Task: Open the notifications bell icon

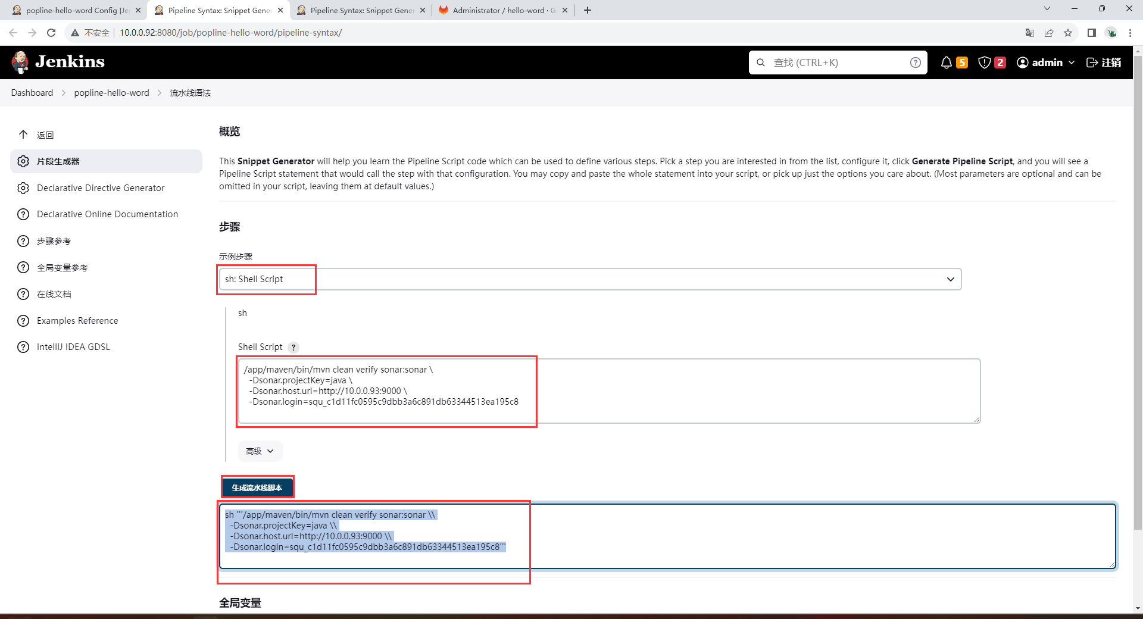Action: click(x=946, y=62)
